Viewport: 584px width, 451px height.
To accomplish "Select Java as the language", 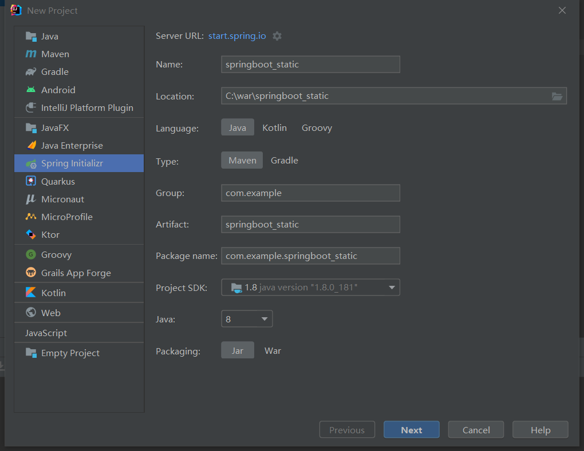I will click(x=238, y=127).
